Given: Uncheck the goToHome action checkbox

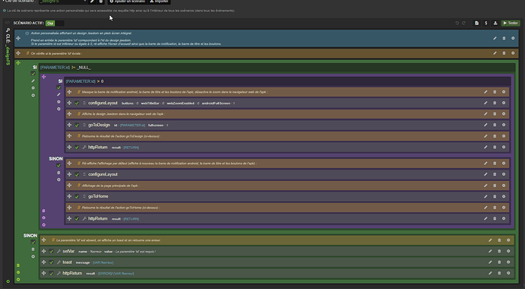Looking at the screenshot, I should 77,196.
